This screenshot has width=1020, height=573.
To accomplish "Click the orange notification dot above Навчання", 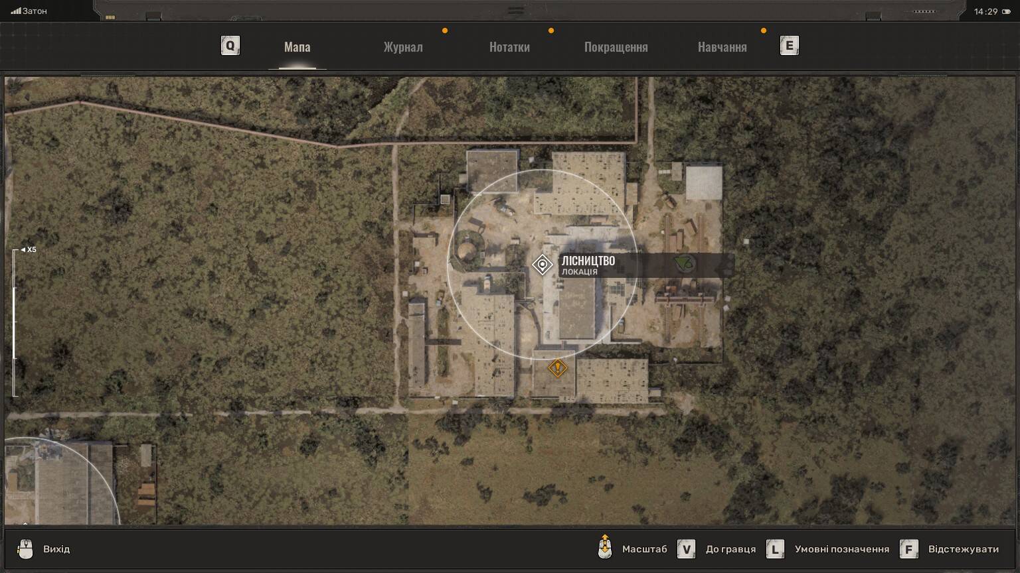I will (764, 31).
